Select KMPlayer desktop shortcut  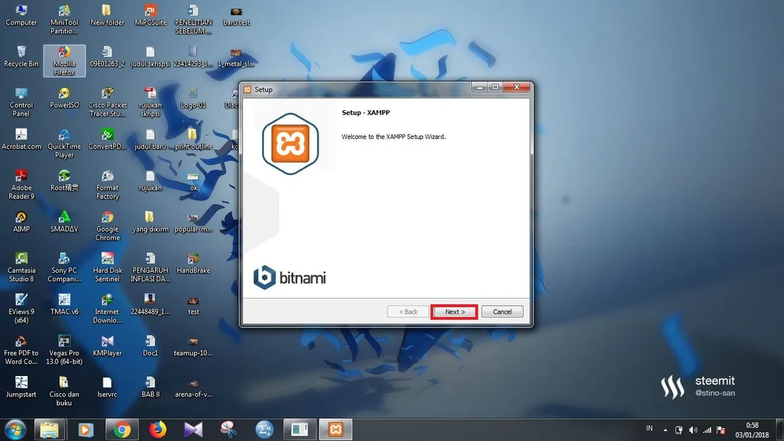(x=107, y=346)
